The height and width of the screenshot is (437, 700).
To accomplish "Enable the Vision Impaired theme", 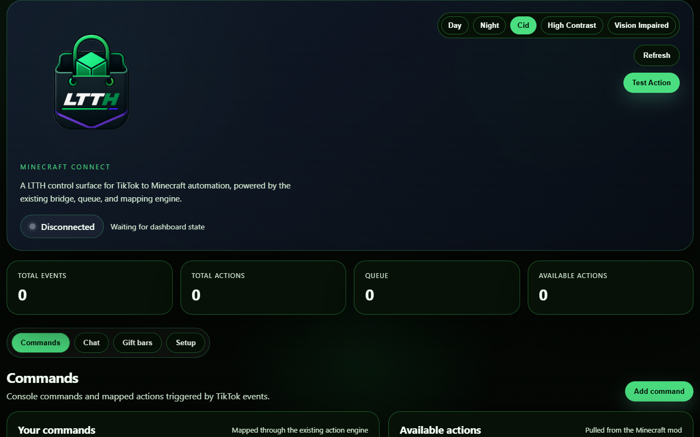I will 641,25.
